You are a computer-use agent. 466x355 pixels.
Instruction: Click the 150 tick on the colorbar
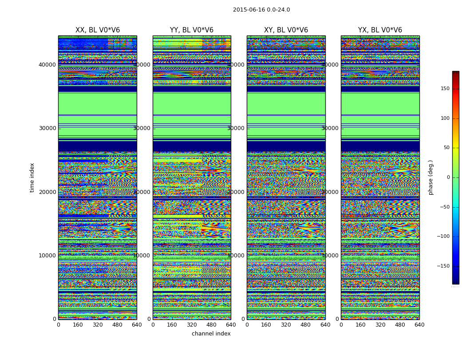coord(445,89)
